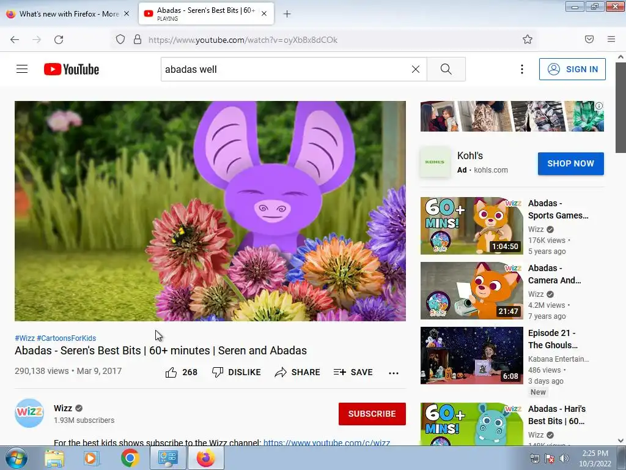Viewport: 626px width, 470px height.
Task: Open the Firefox application menu
Action: coord(611,39)
